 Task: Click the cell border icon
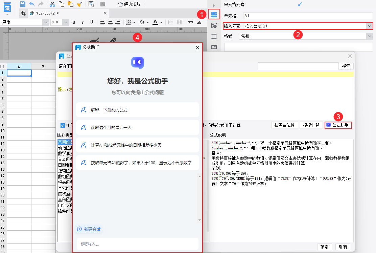tap(128, 22)
